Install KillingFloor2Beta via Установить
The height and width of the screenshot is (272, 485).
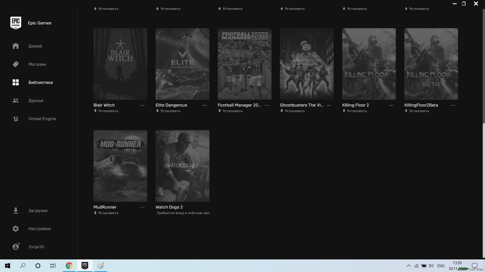(417, 111)
